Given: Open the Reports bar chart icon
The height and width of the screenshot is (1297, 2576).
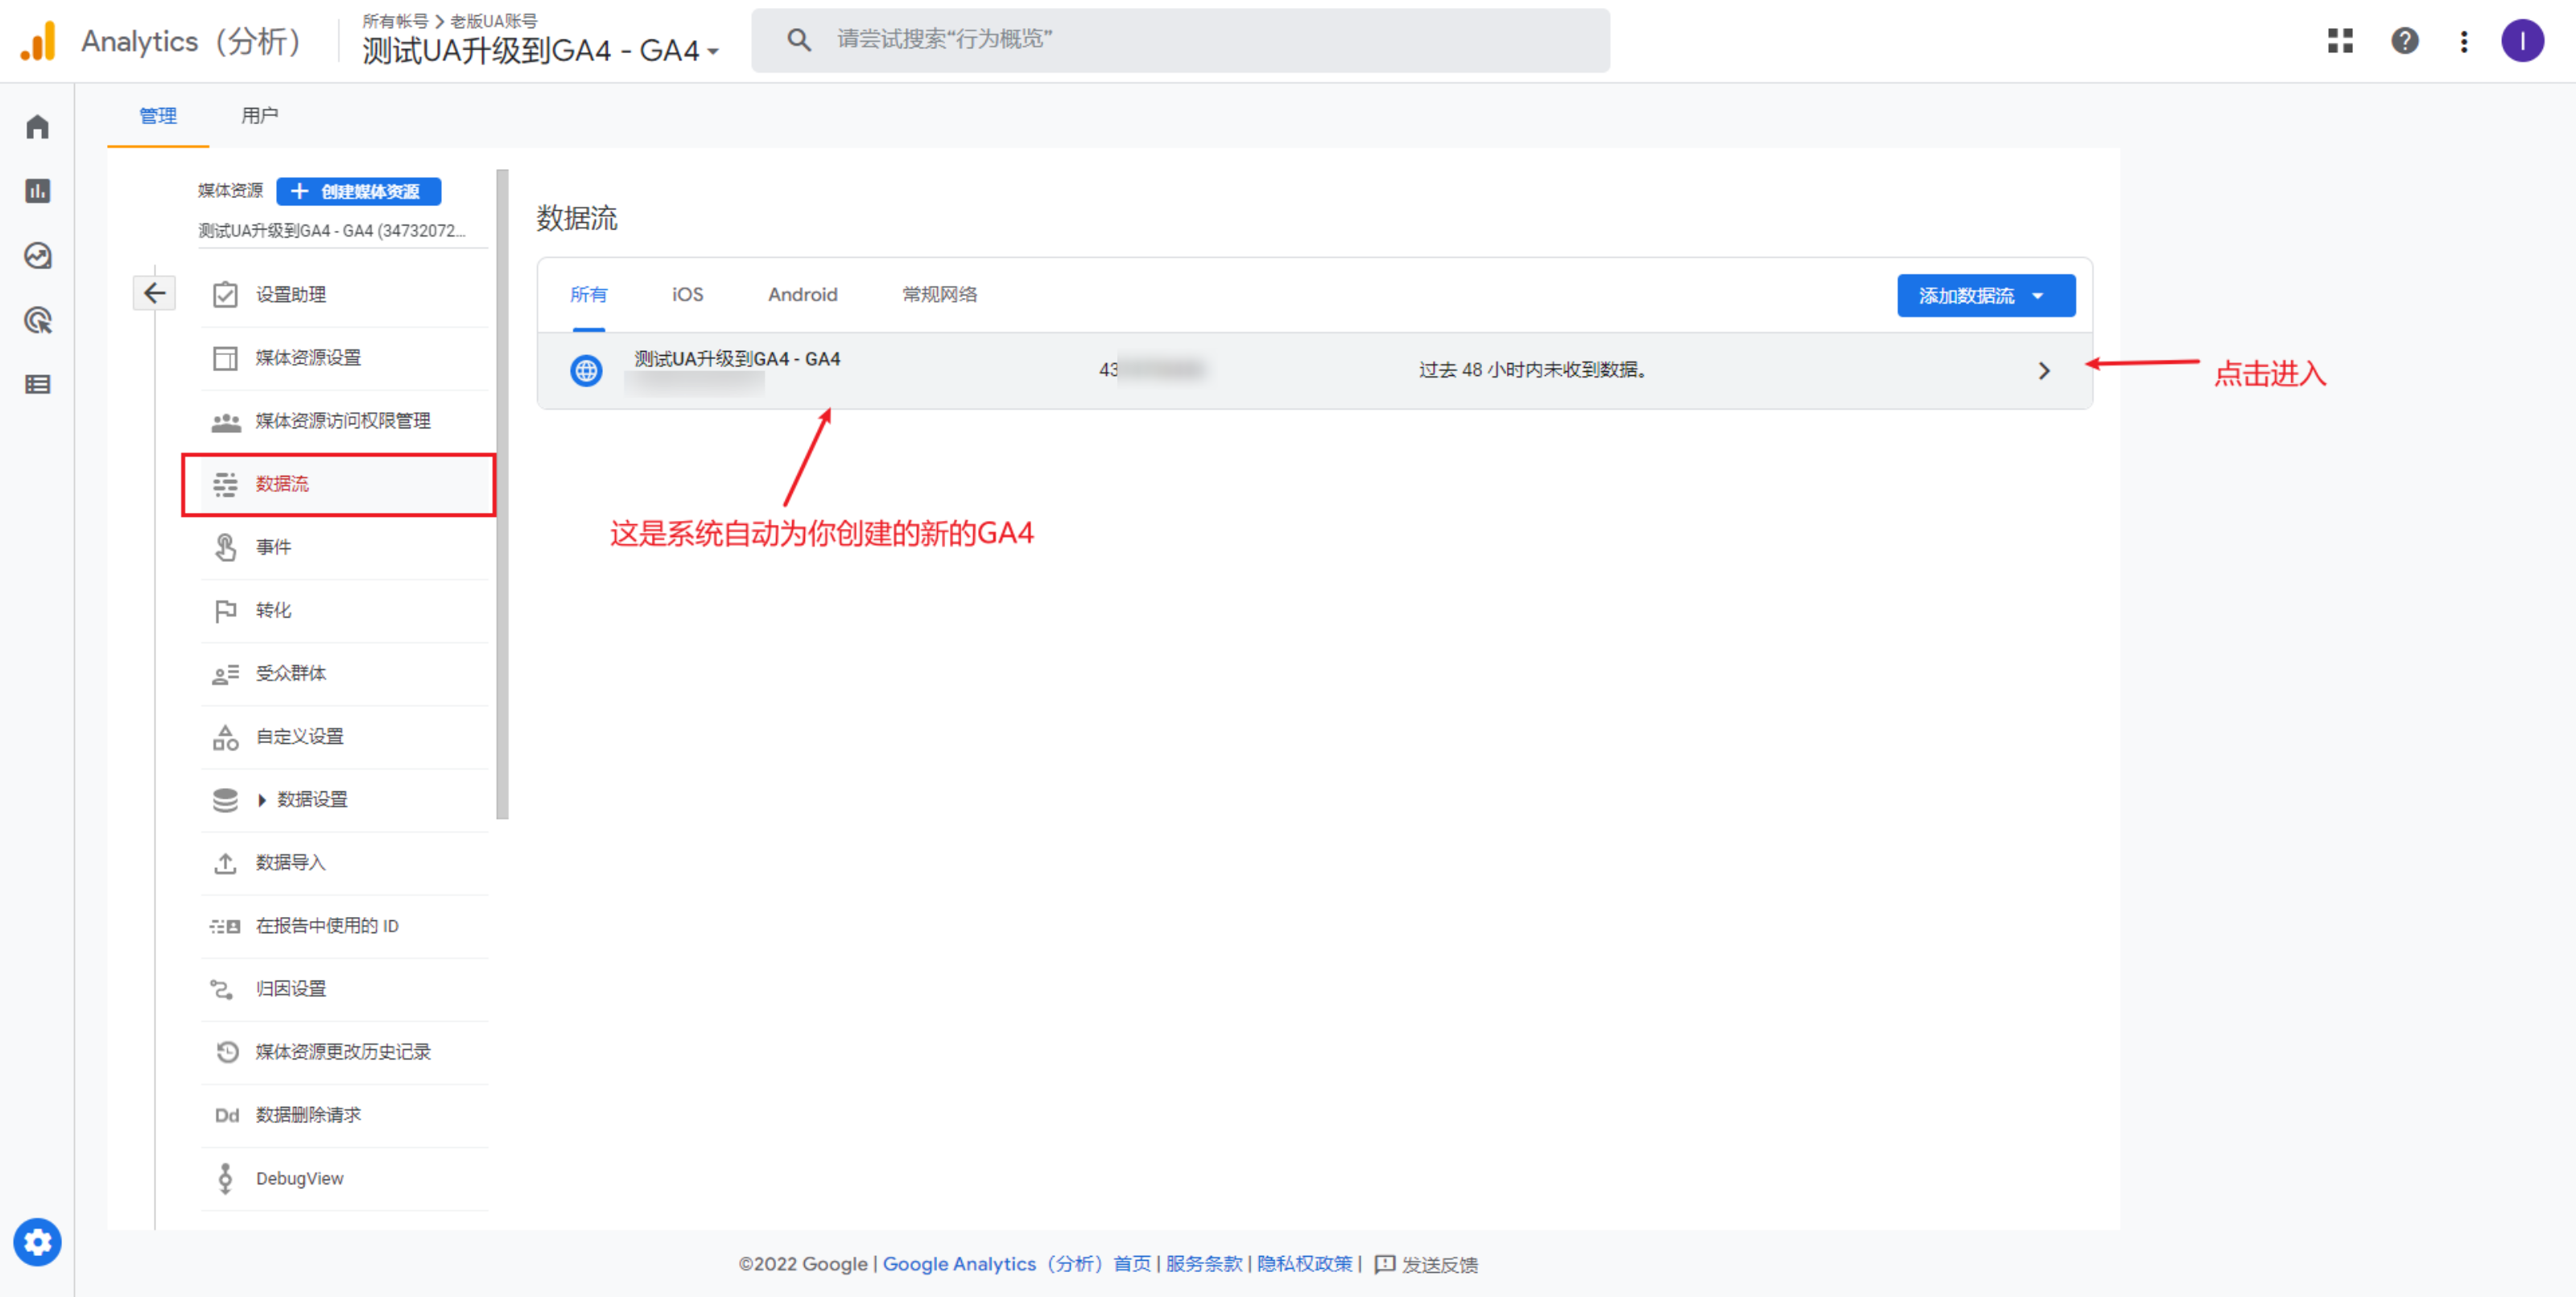Looking at the screenshot, I should point(38,191).
